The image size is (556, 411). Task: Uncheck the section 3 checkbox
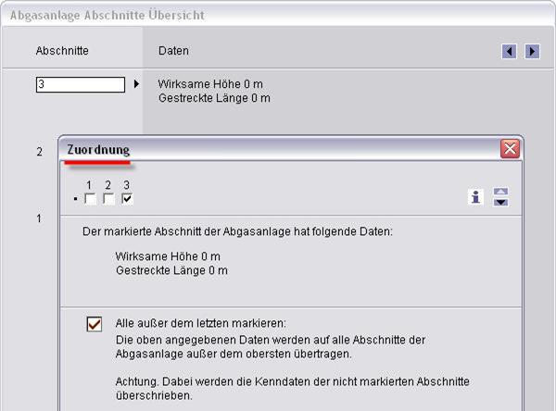127,199
